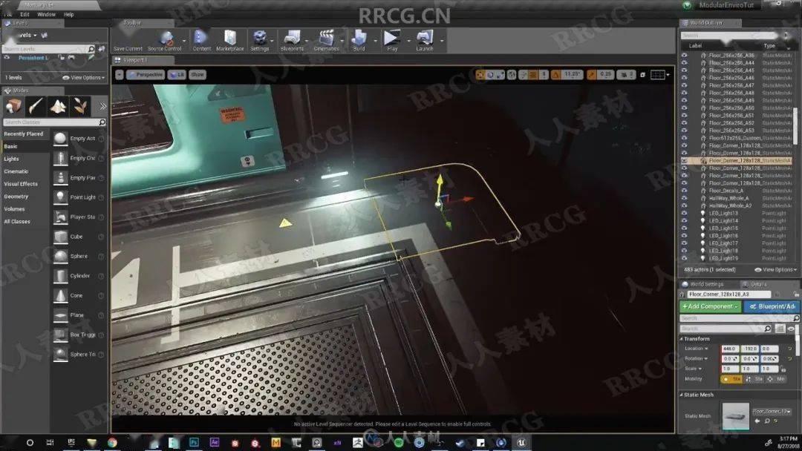Open rotation snap value 11.25 dropdown
The width and height of the screenshot is (802, 451).
click(x=572, y=75)
